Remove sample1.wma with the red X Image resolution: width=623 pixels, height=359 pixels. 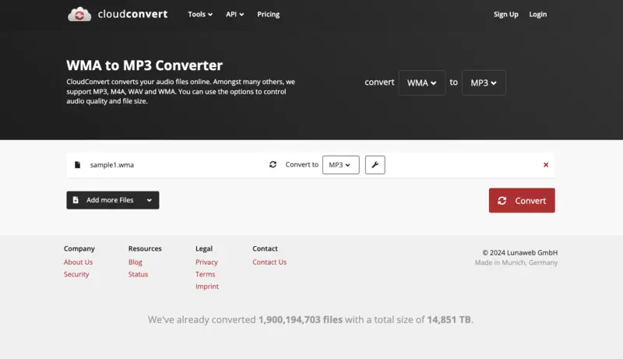pos(546,165)
